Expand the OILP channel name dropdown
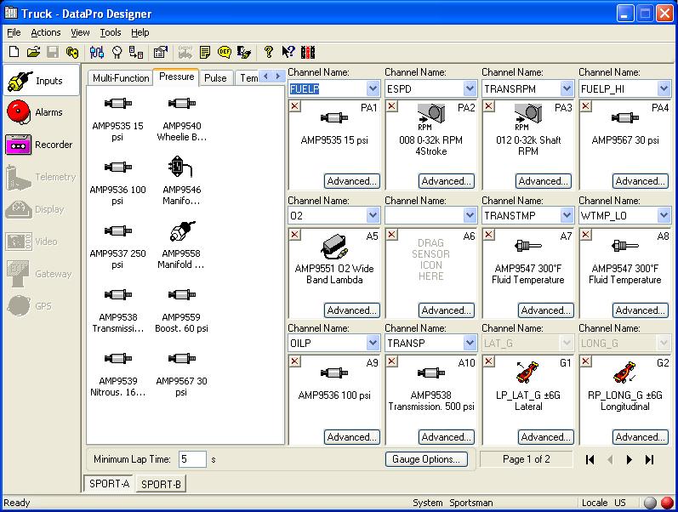The width and height of the screenshot is (678, 512). (373, 343)
